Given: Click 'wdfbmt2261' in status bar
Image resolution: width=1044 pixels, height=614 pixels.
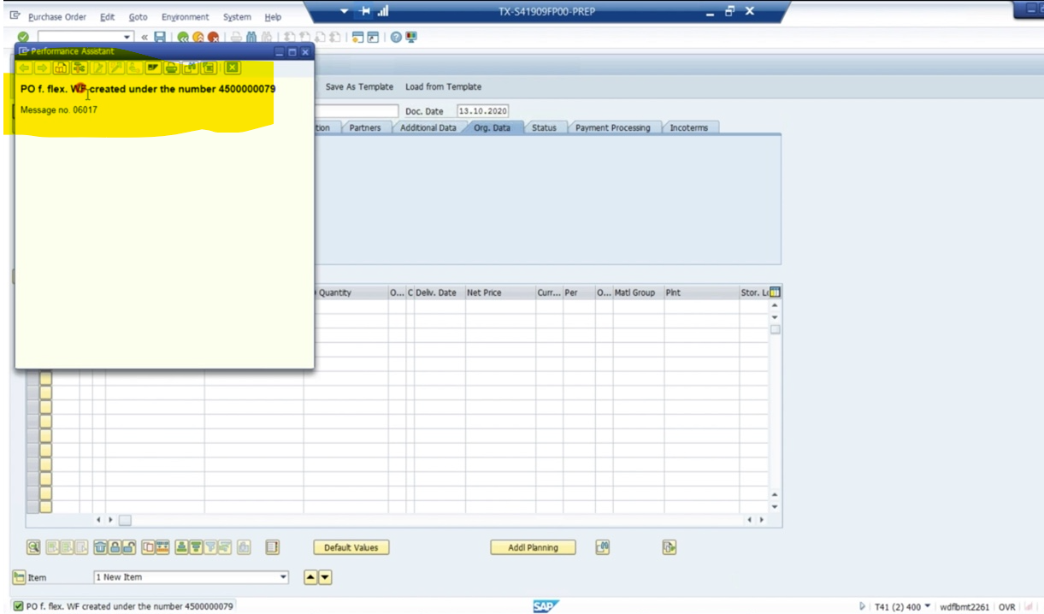Looking at the screenshot, I should [x=964, y=606].
